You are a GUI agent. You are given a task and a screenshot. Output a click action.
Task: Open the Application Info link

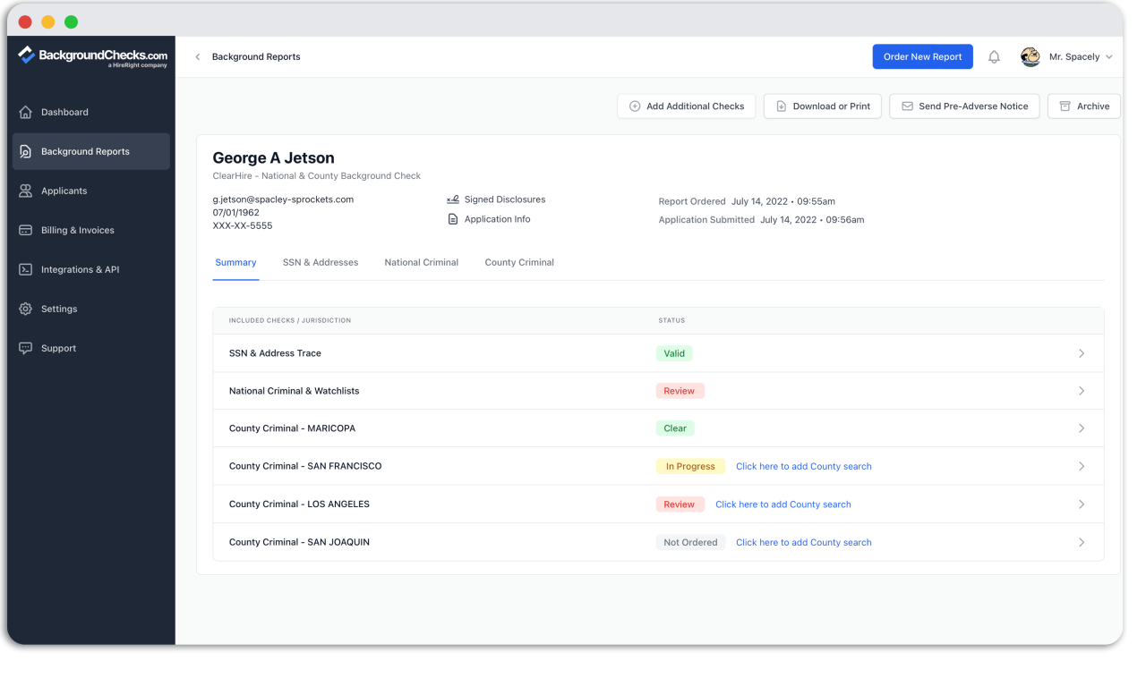point(497,219)
